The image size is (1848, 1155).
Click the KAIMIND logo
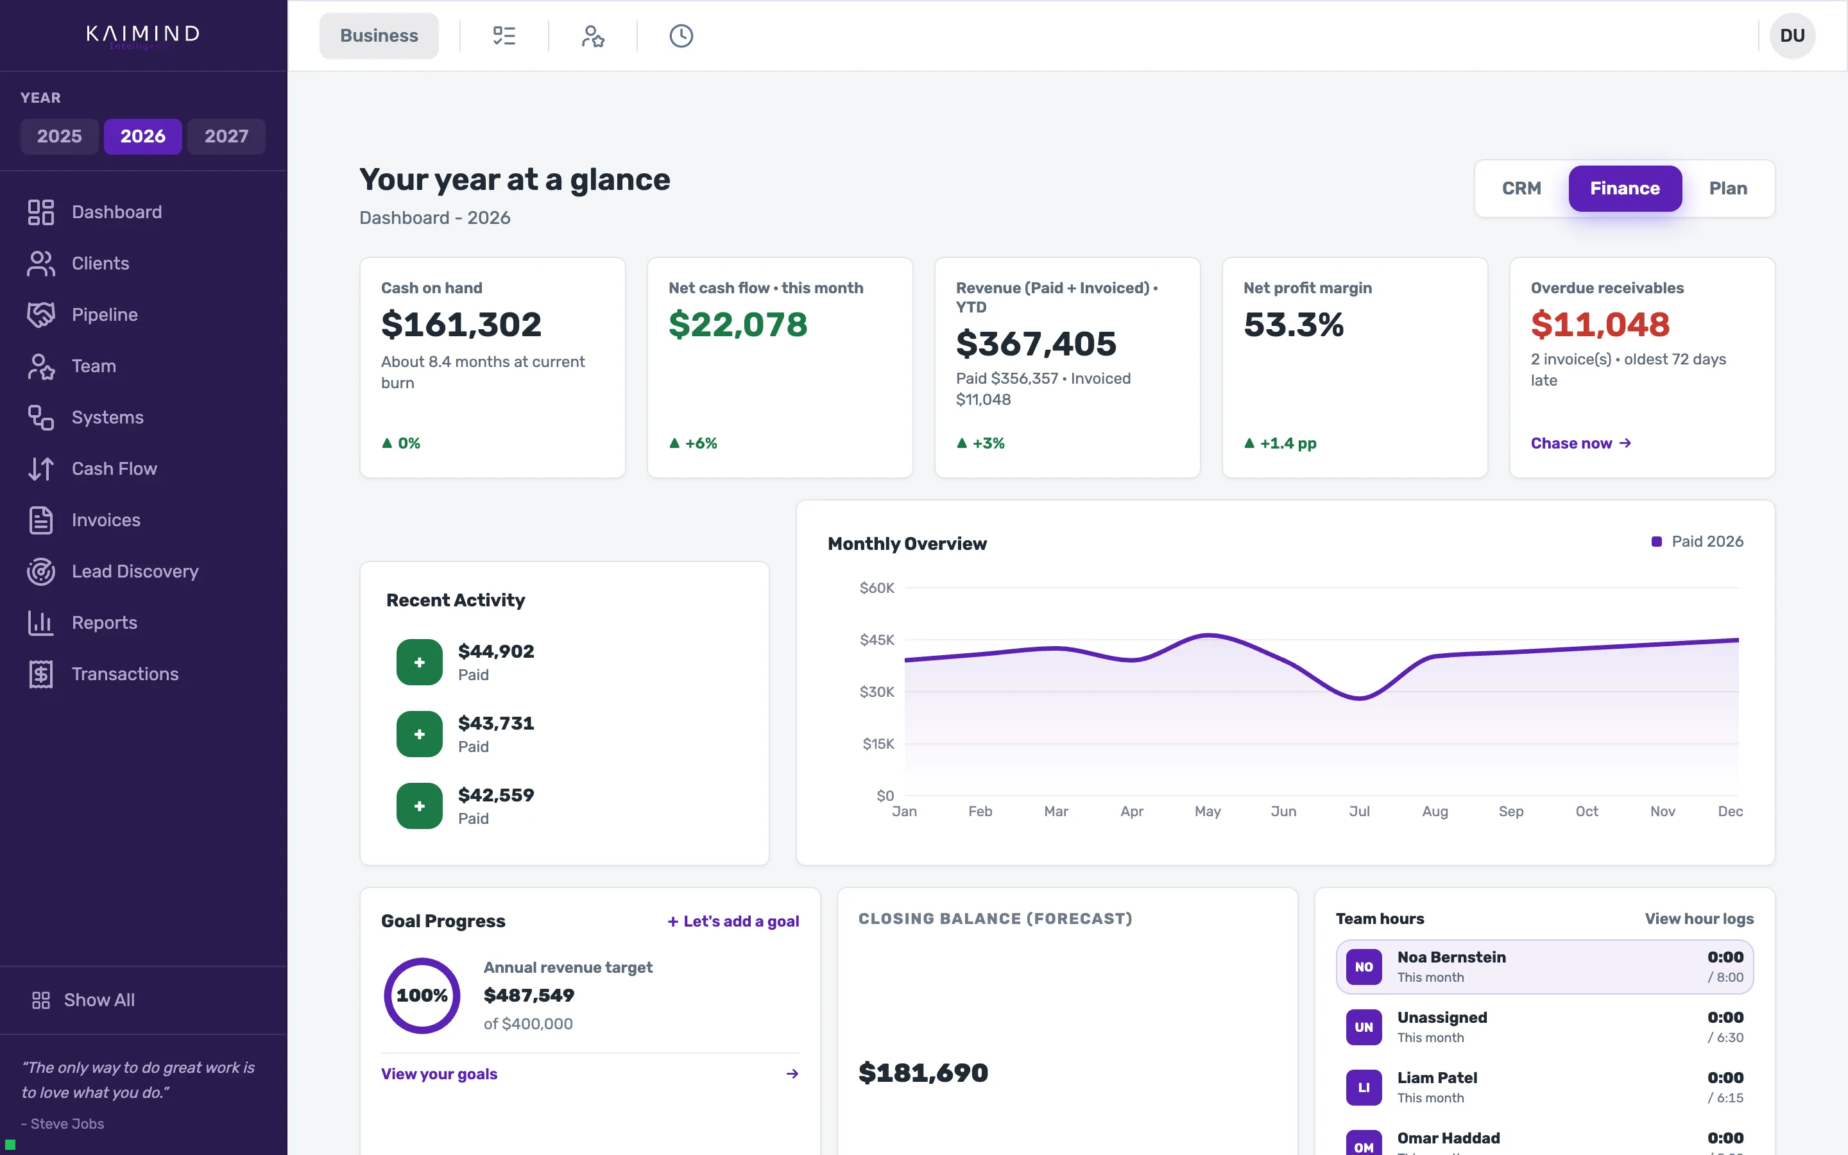click(x=143, y=36)
